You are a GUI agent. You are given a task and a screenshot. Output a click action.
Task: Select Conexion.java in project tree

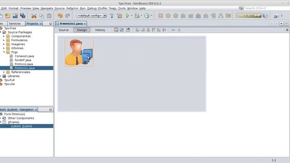click(x=24, y=56)
